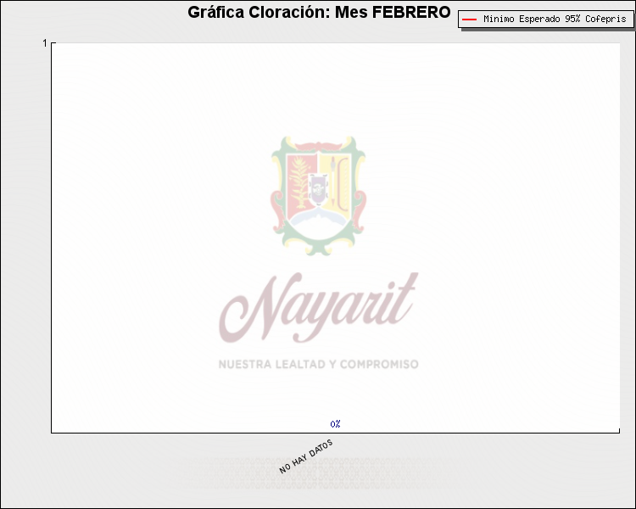This screenshot has width=636, height=509.
Task: Click the origin corner of the chart axes
Action: coord(52,432)
